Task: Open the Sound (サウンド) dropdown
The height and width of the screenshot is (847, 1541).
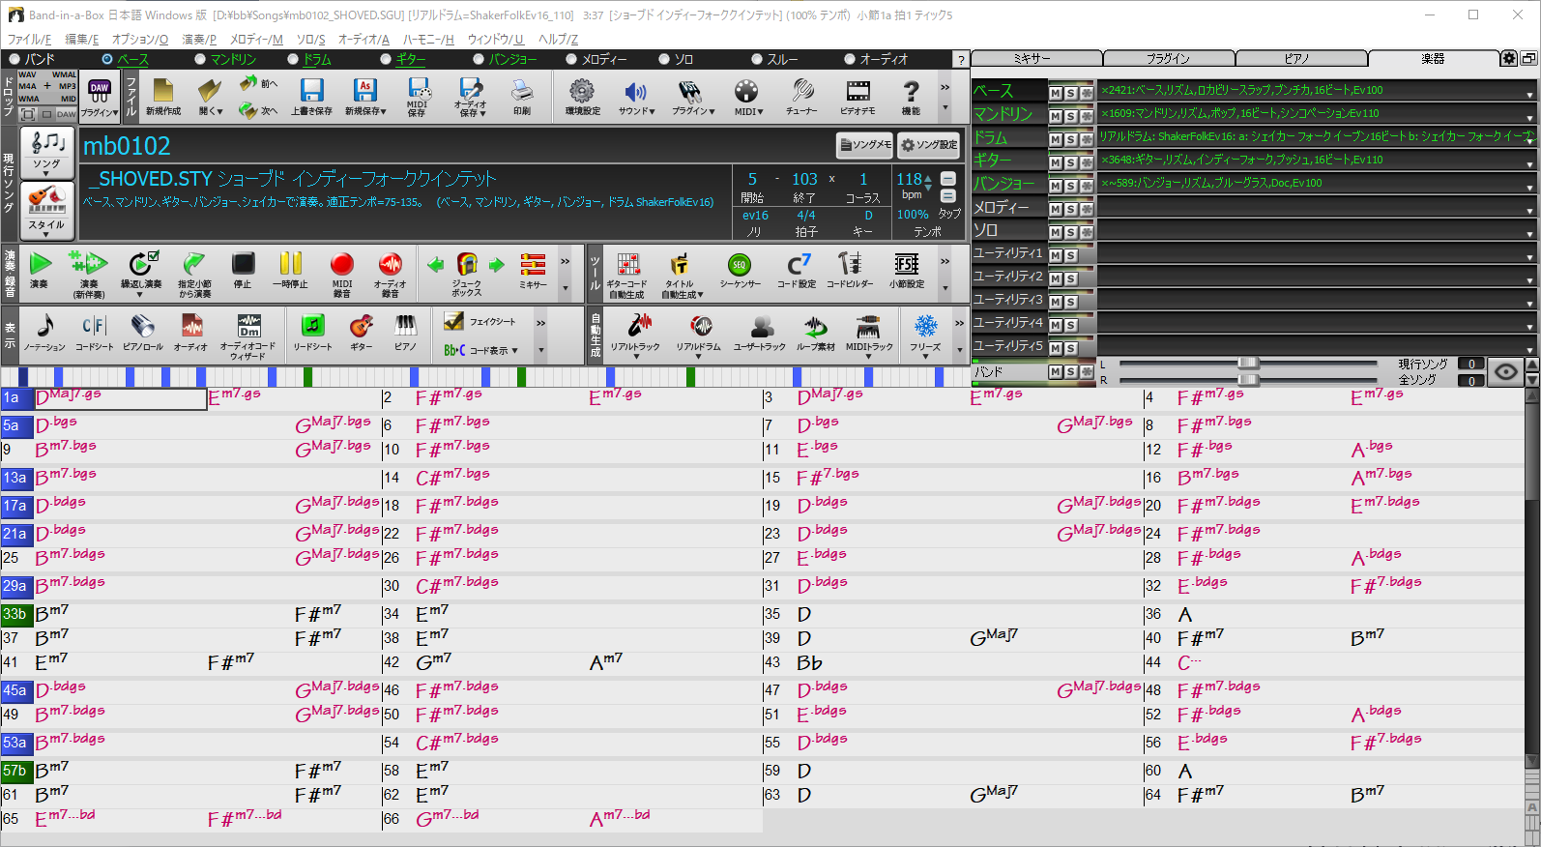Action: (636, 97)
